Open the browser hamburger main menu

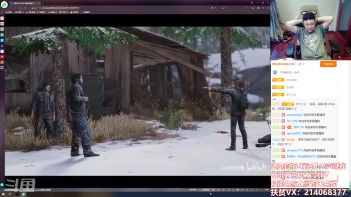click(268, 8)
